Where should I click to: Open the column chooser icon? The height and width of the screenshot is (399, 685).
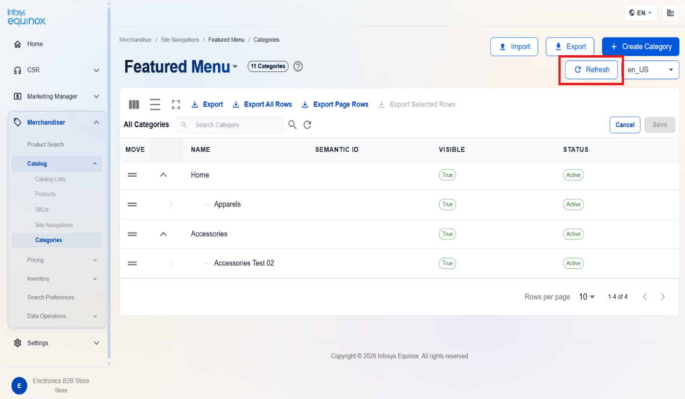click(x=134, y=104)
